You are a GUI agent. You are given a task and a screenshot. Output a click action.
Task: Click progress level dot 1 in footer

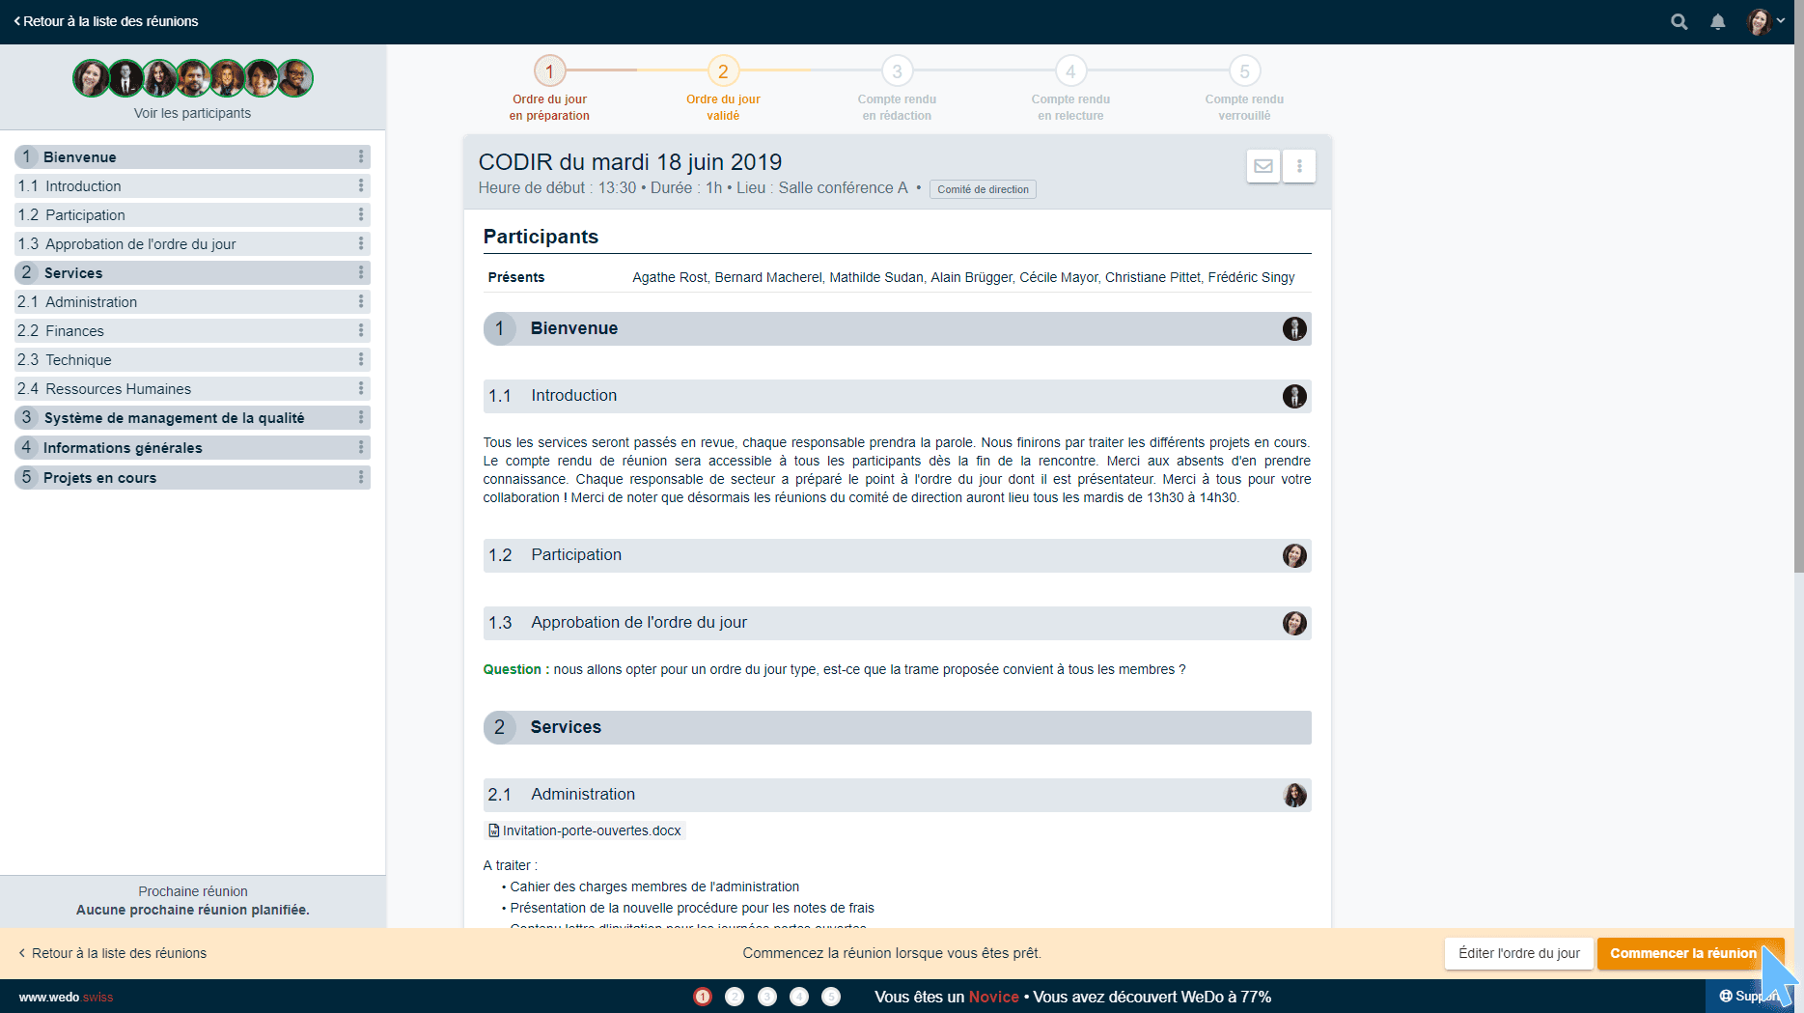pos(703,997)
